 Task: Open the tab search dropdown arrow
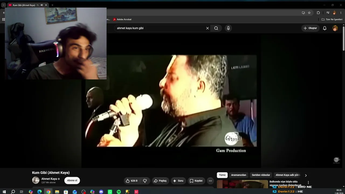(x=4, y=5)
